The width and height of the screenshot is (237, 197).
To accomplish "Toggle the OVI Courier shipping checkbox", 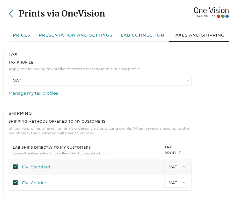I will [15, 183].
